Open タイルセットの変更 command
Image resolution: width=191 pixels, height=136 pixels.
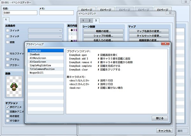149,36
